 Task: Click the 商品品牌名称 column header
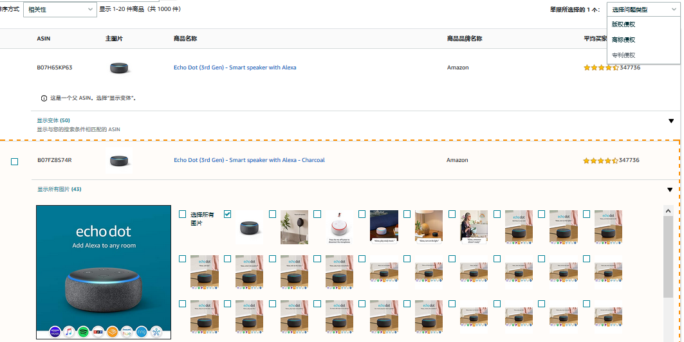(x=465, y=39)
